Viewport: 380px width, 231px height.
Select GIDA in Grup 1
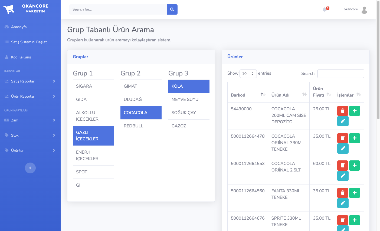tap(93, 100)
